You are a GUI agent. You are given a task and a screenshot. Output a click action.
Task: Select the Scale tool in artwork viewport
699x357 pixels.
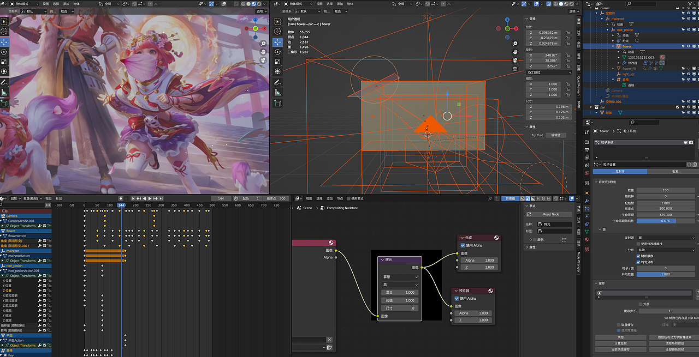tap(4, 62)
